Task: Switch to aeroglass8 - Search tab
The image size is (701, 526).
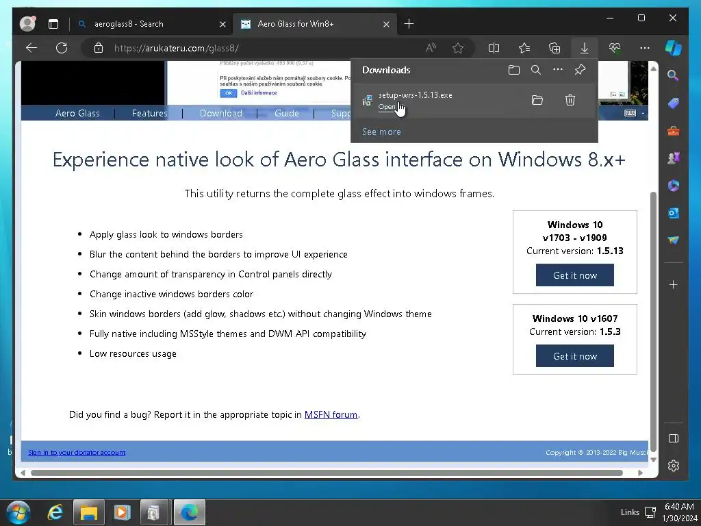Action: click(x=151, y=24)
